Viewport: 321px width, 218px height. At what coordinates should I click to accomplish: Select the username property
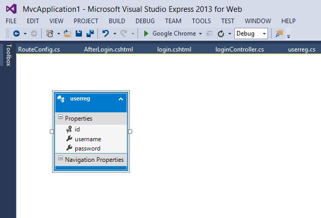tap(88, 139)
